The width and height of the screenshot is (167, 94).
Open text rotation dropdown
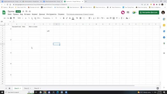point(103,18)
